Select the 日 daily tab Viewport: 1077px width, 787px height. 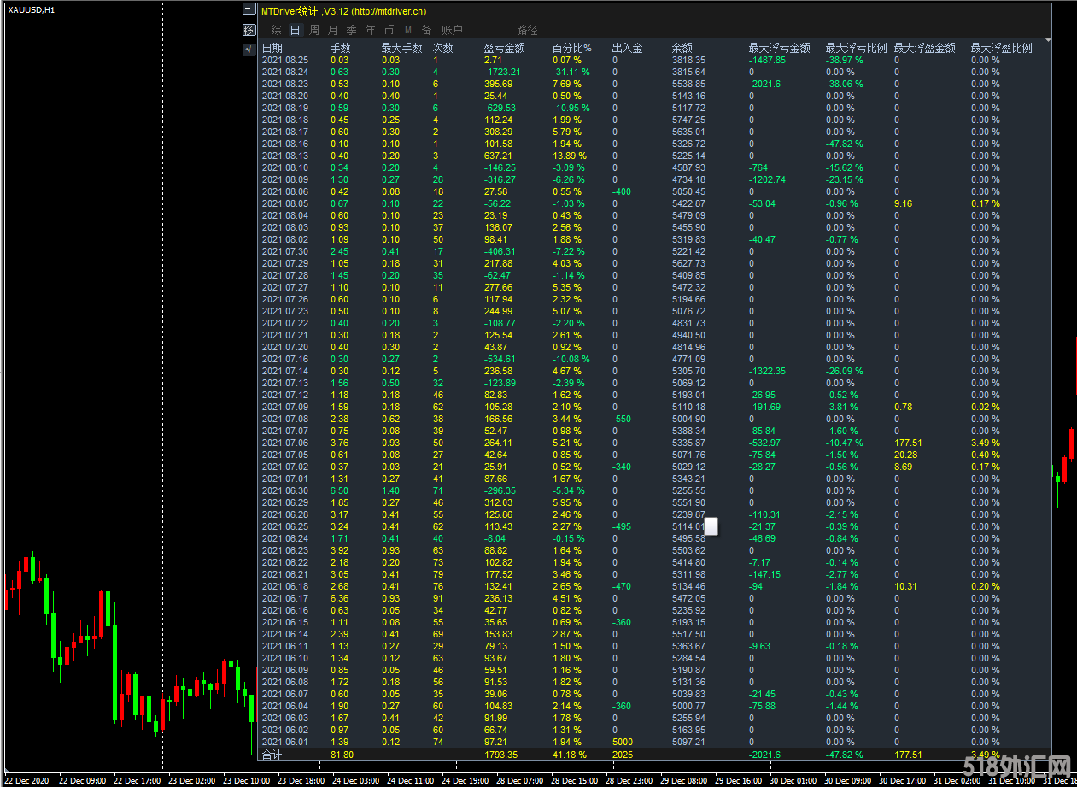point(295,30)
